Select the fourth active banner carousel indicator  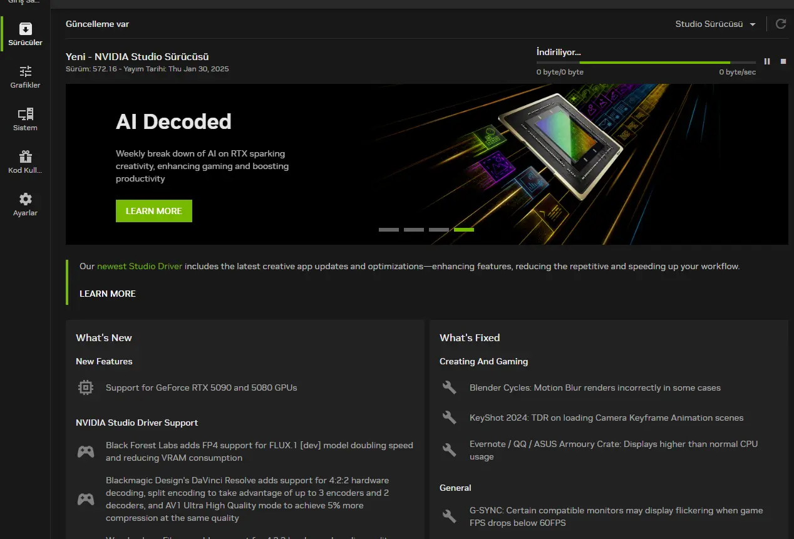click(464, 230)
